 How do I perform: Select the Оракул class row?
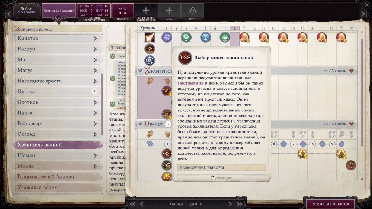point(57,92)
